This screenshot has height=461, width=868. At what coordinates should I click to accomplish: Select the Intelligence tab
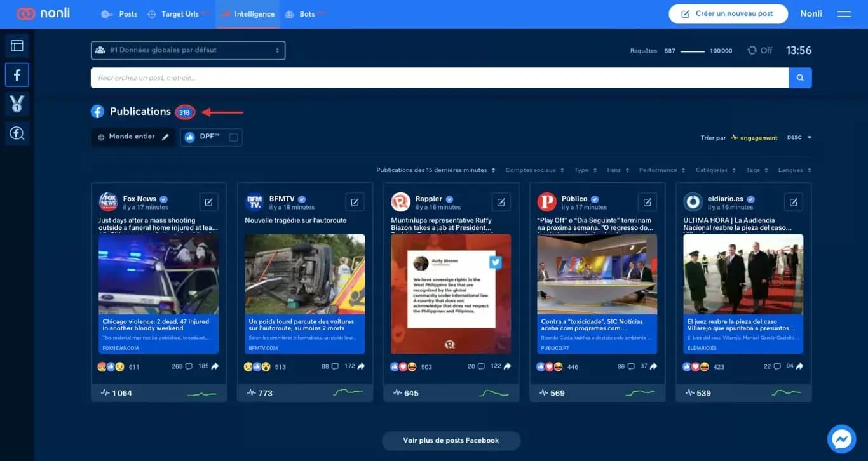248,14
